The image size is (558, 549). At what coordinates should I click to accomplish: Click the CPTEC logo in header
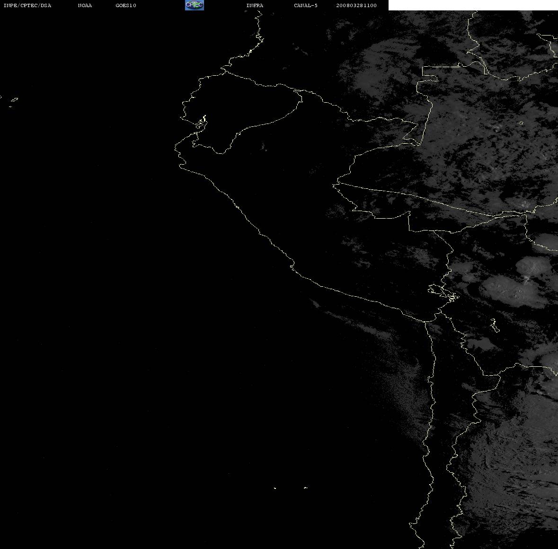tap(195, 5)
